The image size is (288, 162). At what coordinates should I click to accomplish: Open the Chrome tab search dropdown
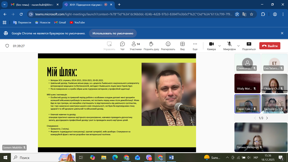5,5
